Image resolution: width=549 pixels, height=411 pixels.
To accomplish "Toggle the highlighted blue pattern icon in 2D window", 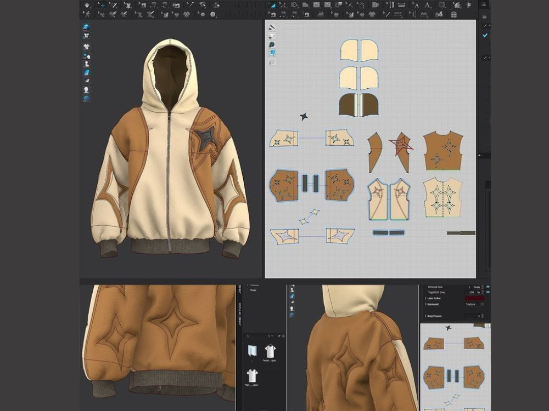I will 272,53.
